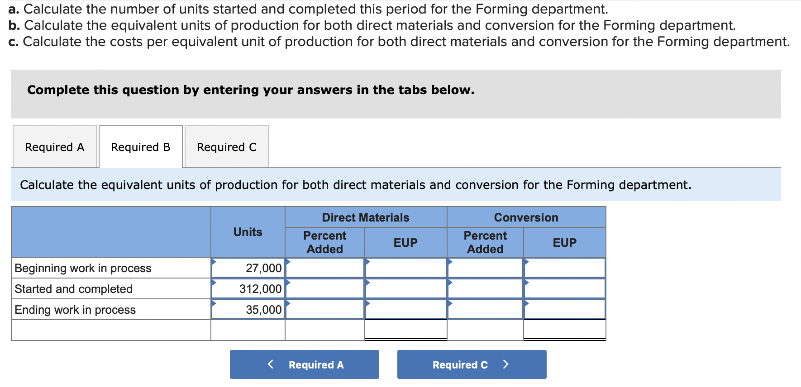801x387 pixels.
Task: Click Direct Materials EUP for Ending work in process
Action: pyautogui.click(x=405, y=310)
